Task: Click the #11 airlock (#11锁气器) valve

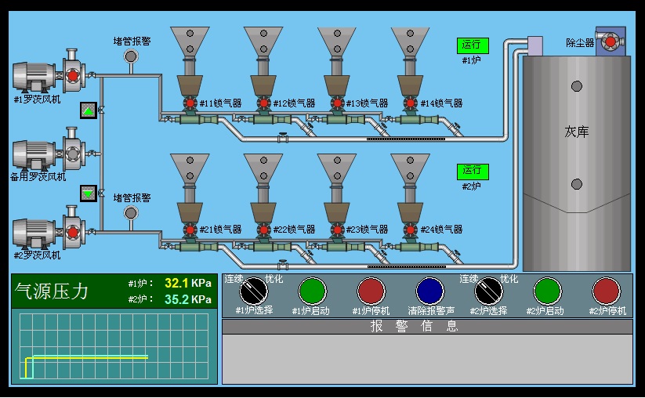Action: [190, 103]
